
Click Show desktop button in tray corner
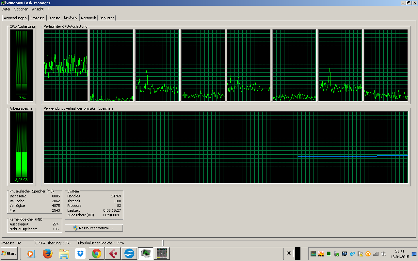click(414, 254)
